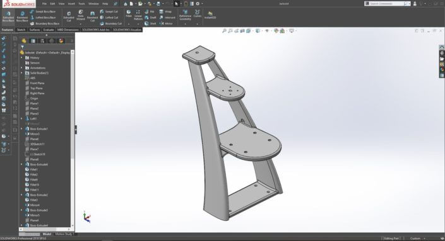The image size is (445, 241).
Task: Expand the Solid Bodies(1) folder
Action: coord(21,73)
